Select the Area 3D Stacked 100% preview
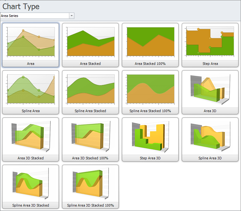241x211 pixels. click(x=90, y=137)
